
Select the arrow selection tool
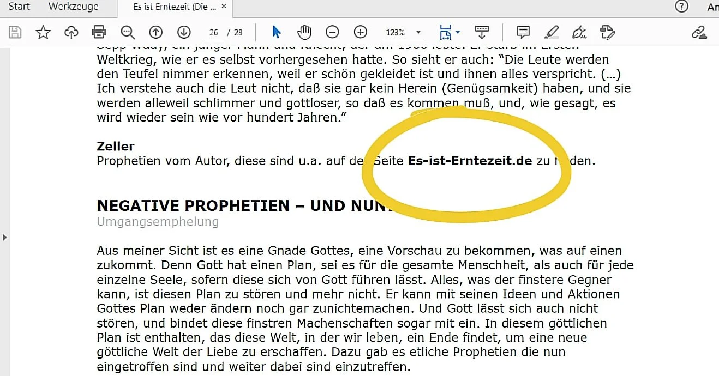pos(277,32)
